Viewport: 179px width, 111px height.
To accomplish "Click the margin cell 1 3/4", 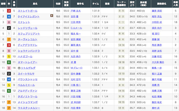I will click(105, 22).
